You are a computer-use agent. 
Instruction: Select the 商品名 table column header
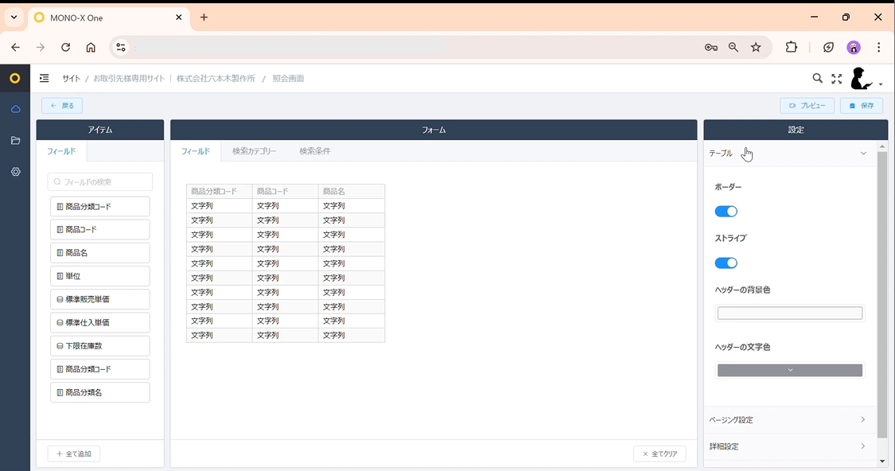[352, 191]
